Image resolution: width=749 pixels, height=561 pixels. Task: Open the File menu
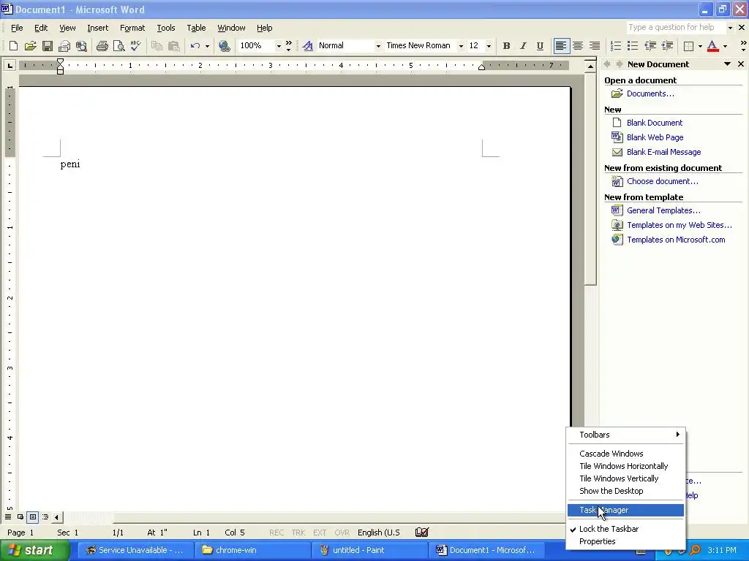tap(17, 28)
